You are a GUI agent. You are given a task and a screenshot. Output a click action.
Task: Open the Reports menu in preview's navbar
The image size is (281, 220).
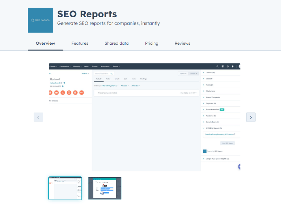pos(116,67)
